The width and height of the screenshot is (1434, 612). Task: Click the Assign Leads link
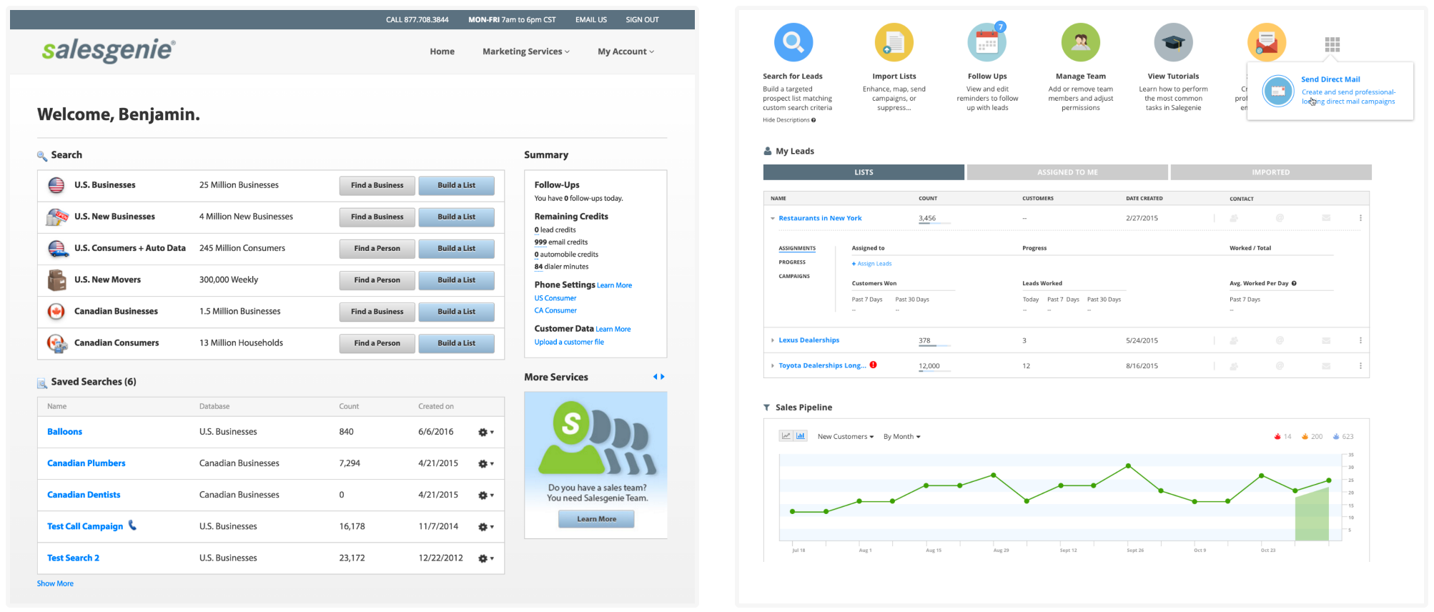pos(871,264)
